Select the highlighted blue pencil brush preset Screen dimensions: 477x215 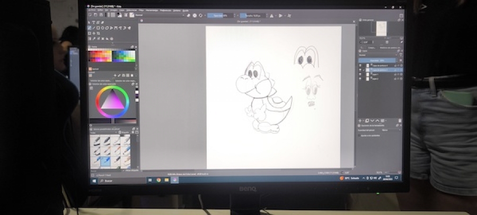pos(105,161)
